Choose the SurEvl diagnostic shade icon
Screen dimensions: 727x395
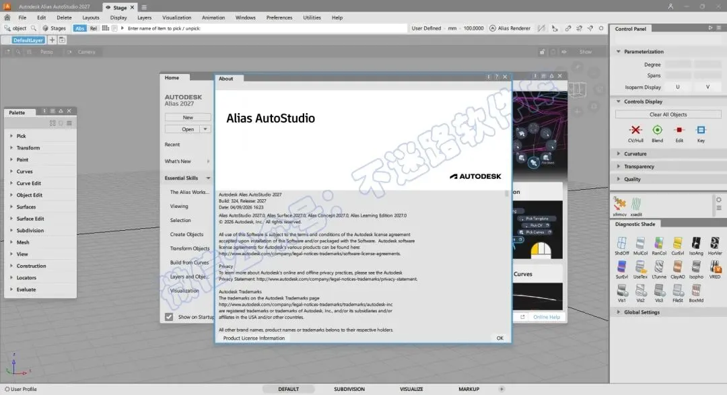coord(622,266)
